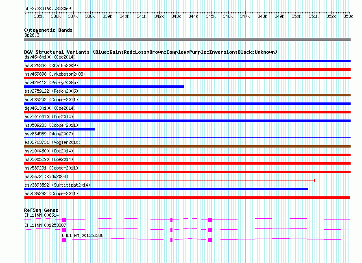Click the third exon of CHL1|NM_006614
The width and height of the screenshot is (362, 263).
point(210,220)
